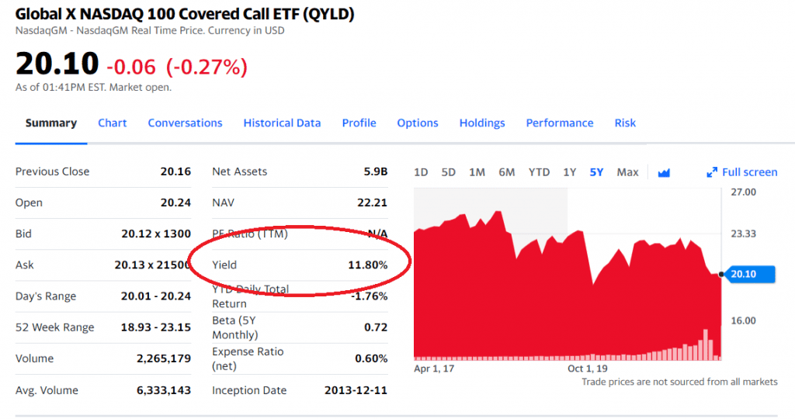Open the Performance tab
This screenshot has height=419, width=795.
(560, 123)
